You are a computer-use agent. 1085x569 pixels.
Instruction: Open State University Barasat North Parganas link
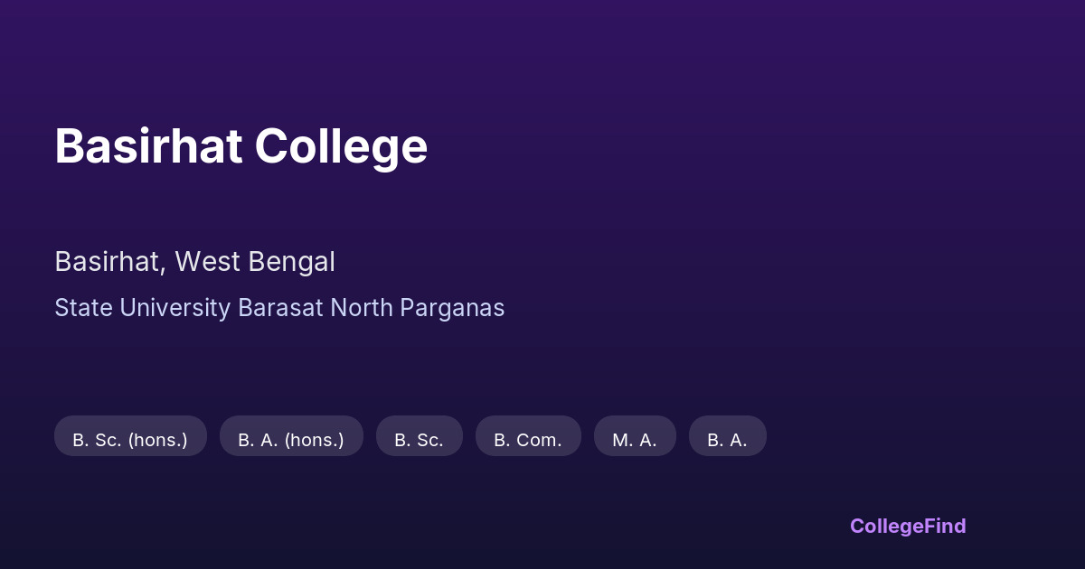click(279, 308)
